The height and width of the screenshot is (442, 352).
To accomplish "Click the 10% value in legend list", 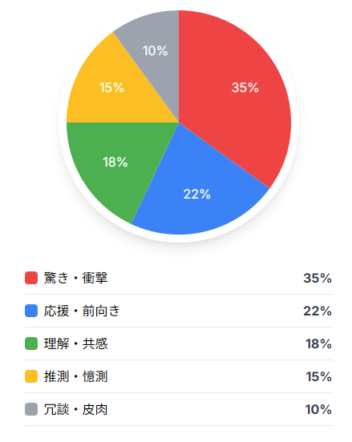I will tap(318, 409).
